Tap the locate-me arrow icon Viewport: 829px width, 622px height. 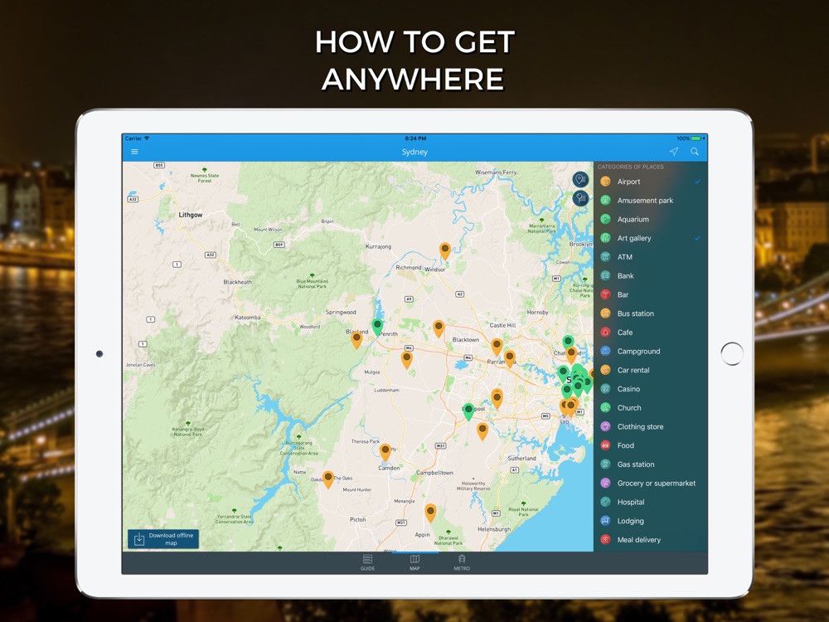point(673,152)
